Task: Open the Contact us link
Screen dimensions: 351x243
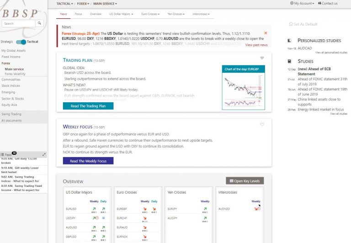Action: (x=328, y=3)
